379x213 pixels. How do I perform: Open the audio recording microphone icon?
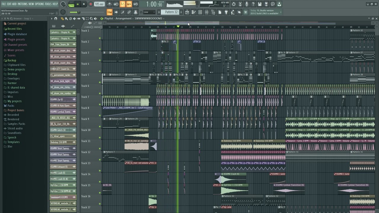pos(247,4)
